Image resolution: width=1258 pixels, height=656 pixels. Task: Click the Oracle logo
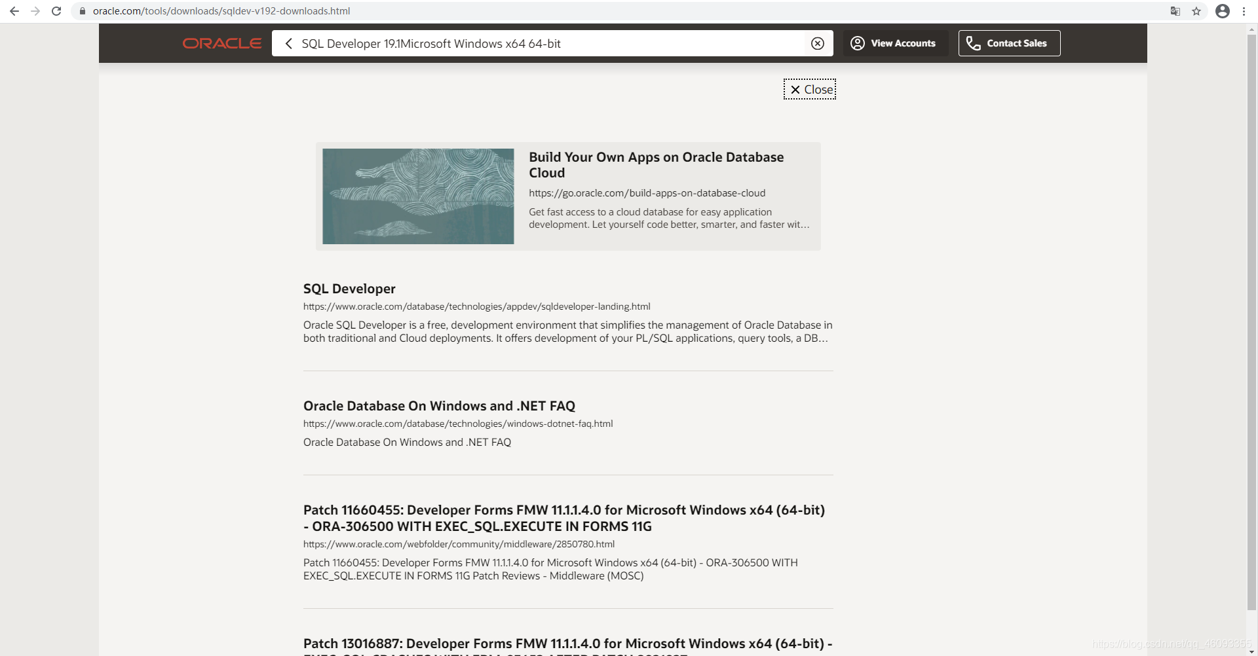point(222,43)
